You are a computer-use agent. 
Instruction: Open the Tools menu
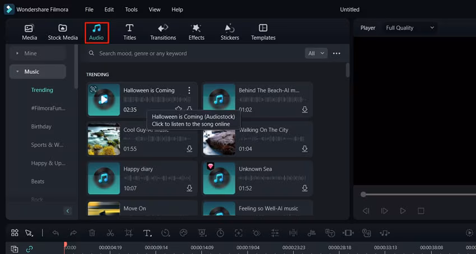[132, 10]
